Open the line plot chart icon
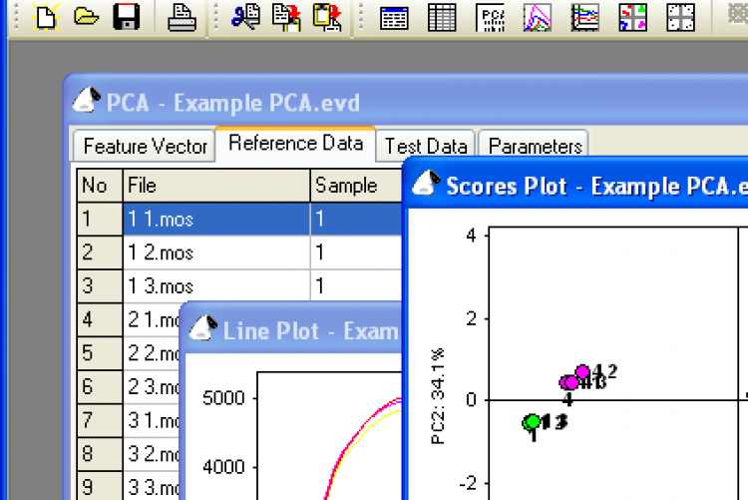 [x=539, y=17]
